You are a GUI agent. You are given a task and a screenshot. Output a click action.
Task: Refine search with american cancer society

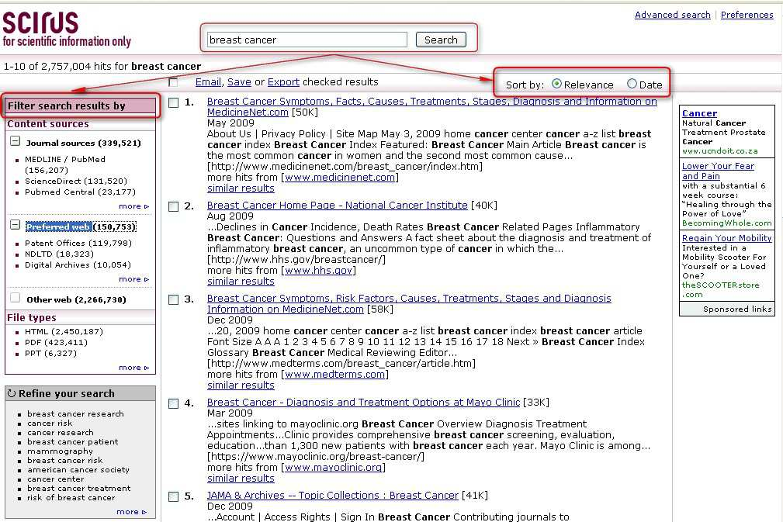coord(78,469)
